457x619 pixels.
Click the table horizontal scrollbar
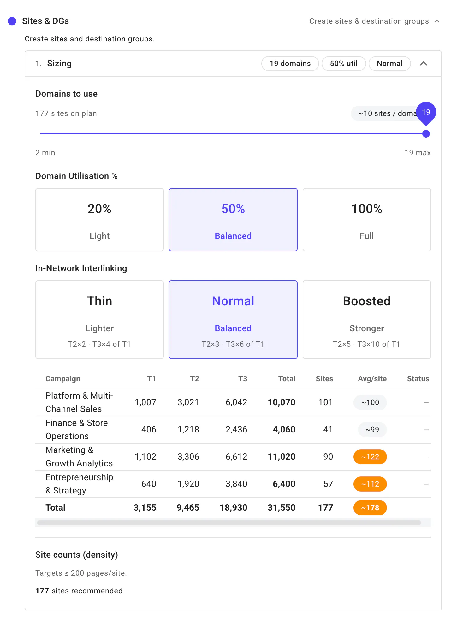click(229, 523)
